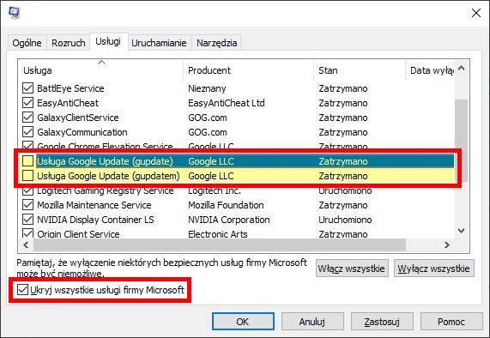This screenshot has height=338, width=490.
Task: Switch to the Ogólne tab
Action: [27, 43]
